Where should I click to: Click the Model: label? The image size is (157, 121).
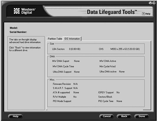coord(14,28)
